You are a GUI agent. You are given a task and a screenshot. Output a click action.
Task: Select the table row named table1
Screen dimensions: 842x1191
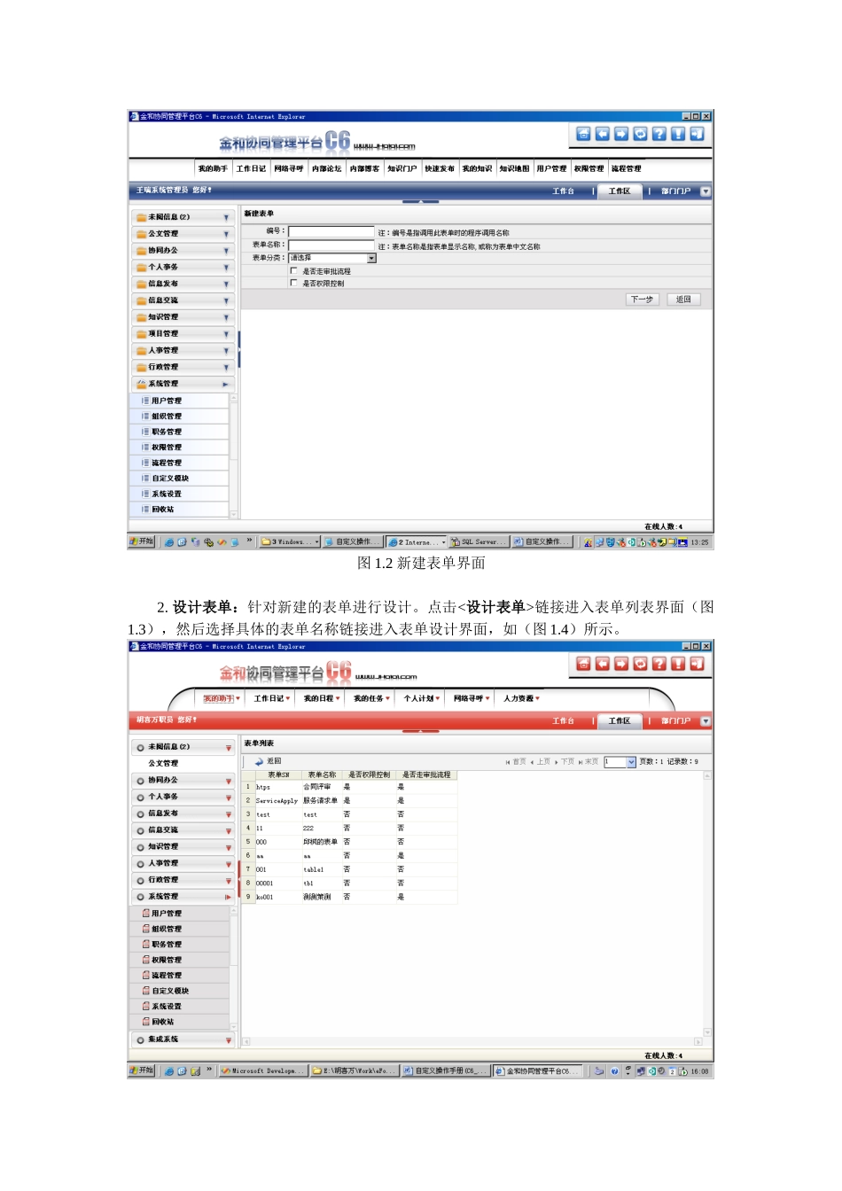350,869
